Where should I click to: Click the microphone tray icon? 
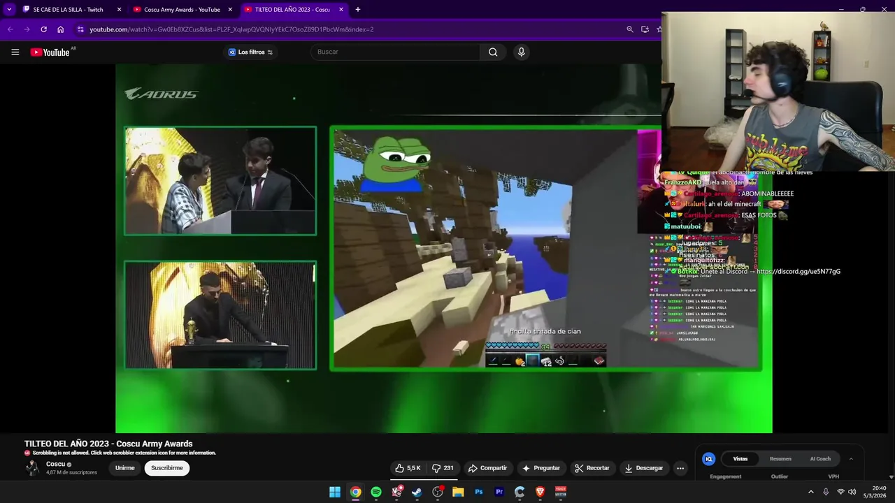(826, 492)
